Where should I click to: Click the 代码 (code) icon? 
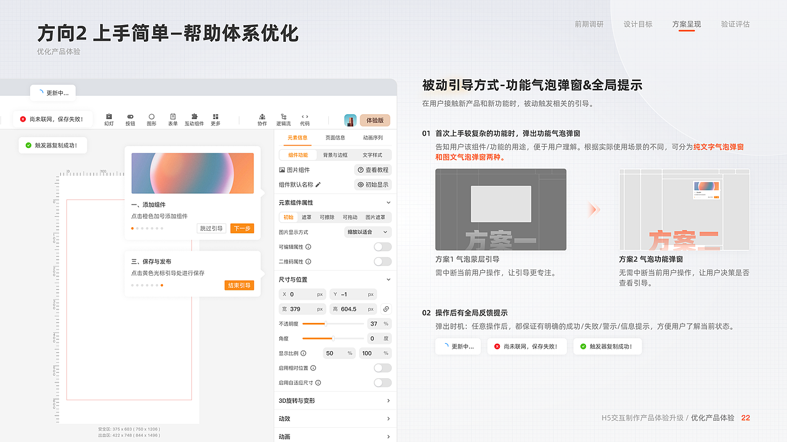[x=304, y=119]
